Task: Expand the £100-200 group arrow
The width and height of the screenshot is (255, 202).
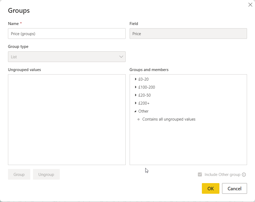Action: pos(136,87)
